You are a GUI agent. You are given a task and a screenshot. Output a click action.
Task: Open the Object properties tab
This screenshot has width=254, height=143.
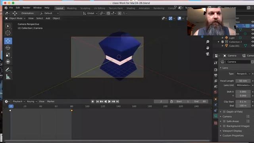click(x=216, y=99)
